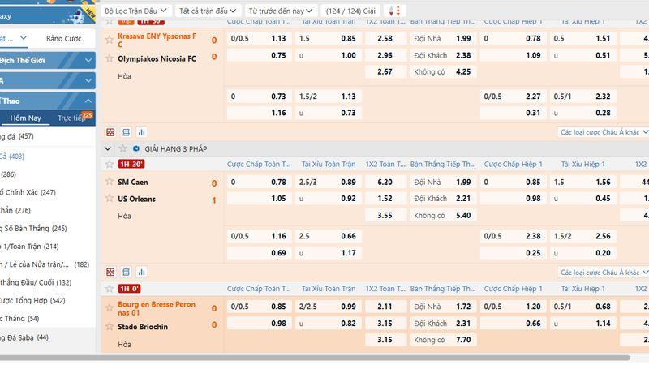
Task: Expand Các loại cược Châu Á khác for Caen match
Action: coord(604,273)
